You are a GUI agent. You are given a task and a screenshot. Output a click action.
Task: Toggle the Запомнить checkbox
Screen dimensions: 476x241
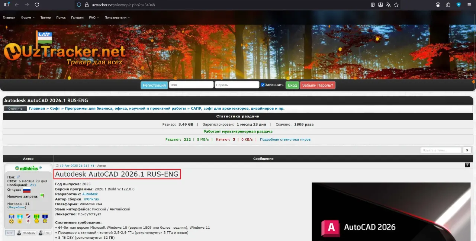click(263, 85)
